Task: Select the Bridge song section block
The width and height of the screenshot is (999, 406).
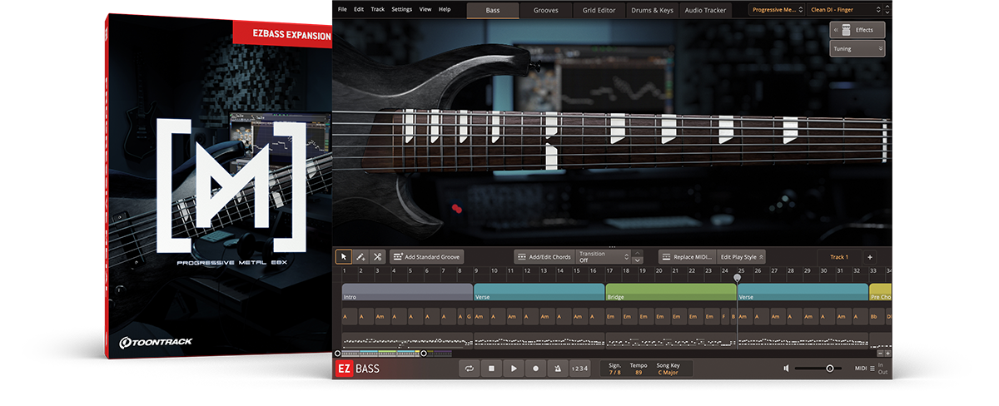Action: pos(670,293)
